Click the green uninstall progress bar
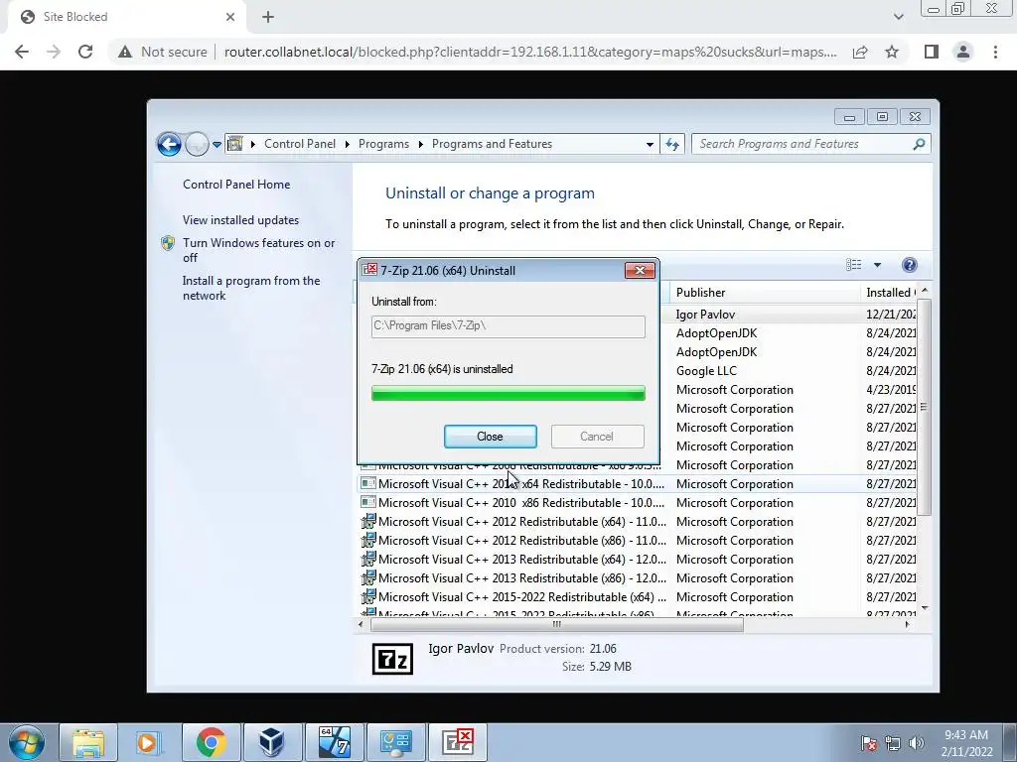This screenshot has height=762, width=1017. 508,393
